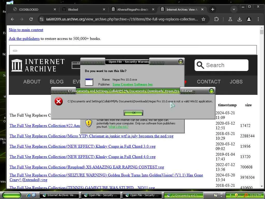Close the AllversofVegasPro directory tab
Viewport: 265px width, 199px height.
click(x=153, y=10)
